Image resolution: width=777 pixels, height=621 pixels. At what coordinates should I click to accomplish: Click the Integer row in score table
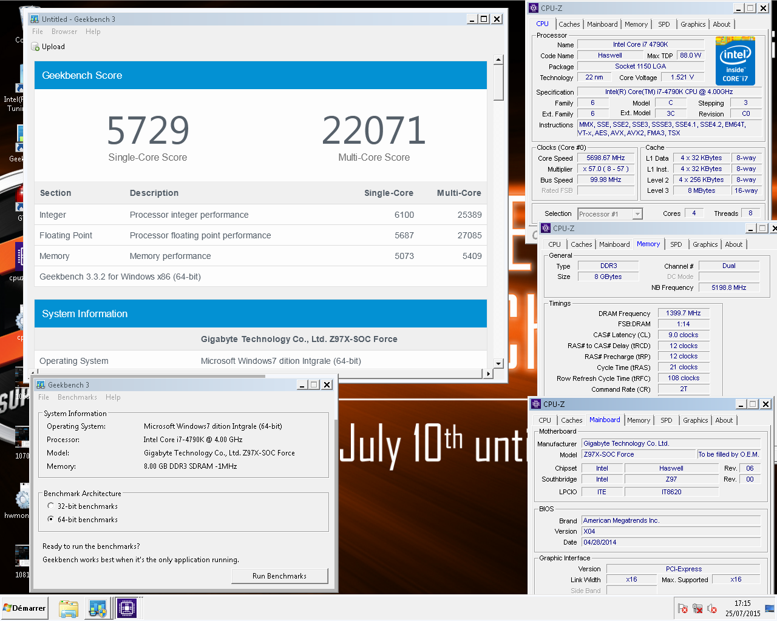pos(260,215)
